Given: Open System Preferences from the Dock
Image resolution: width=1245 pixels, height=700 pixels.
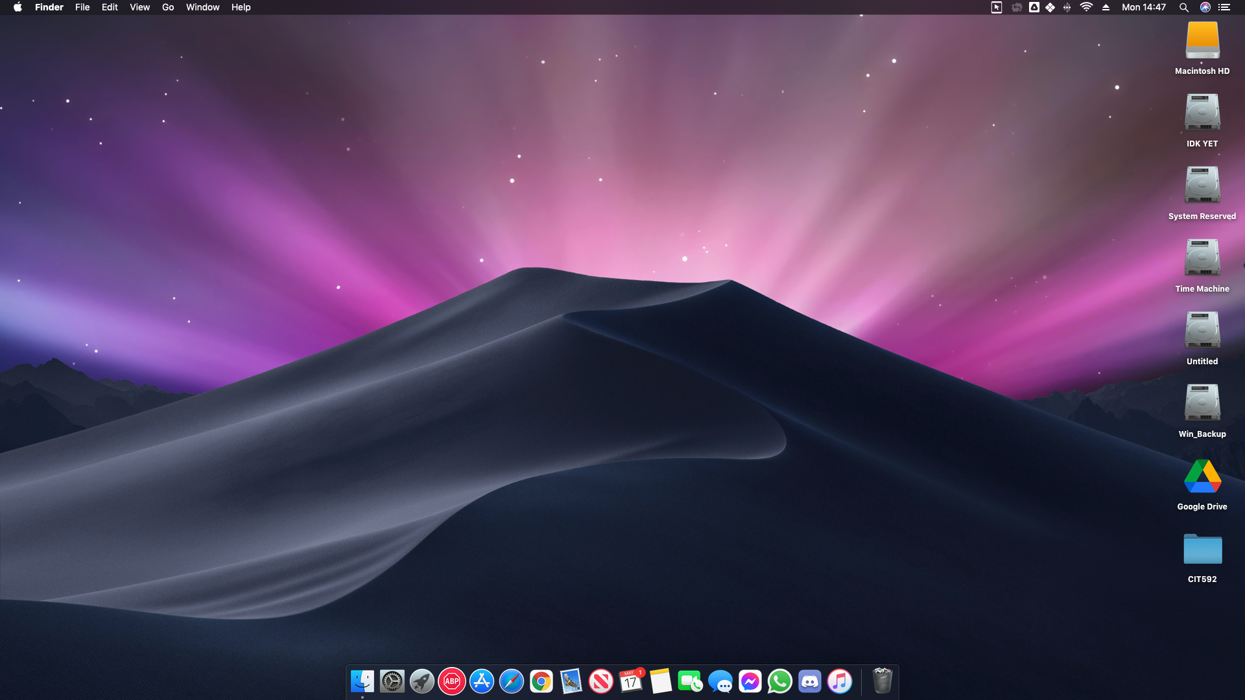Looking at the screenshot, I should 392,681.
